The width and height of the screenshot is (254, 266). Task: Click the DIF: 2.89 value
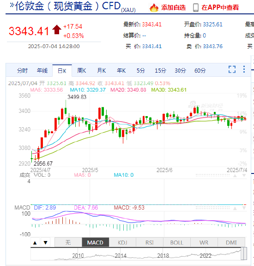tap(45, 208)
